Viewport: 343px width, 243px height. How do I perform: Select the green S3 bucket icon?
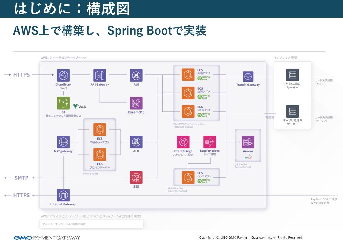point(64,103)
